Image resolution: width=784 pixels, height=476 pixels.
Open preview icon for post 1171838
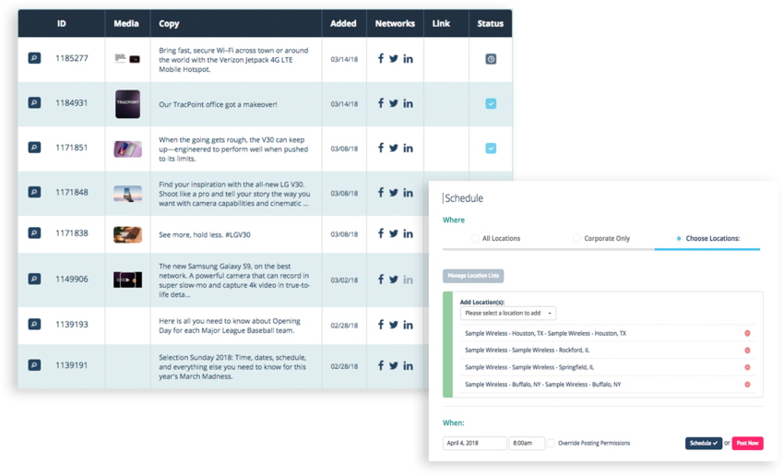pos(34,233)
